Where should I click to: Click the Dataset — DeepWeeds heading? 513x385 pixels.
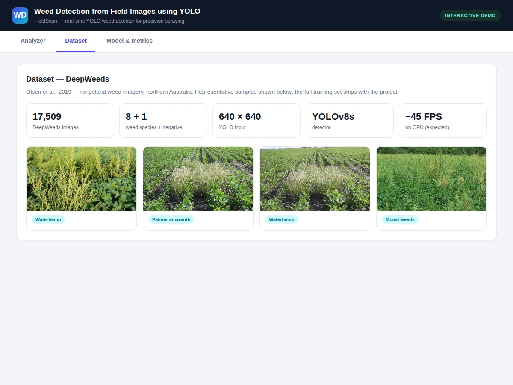[68, 79]
